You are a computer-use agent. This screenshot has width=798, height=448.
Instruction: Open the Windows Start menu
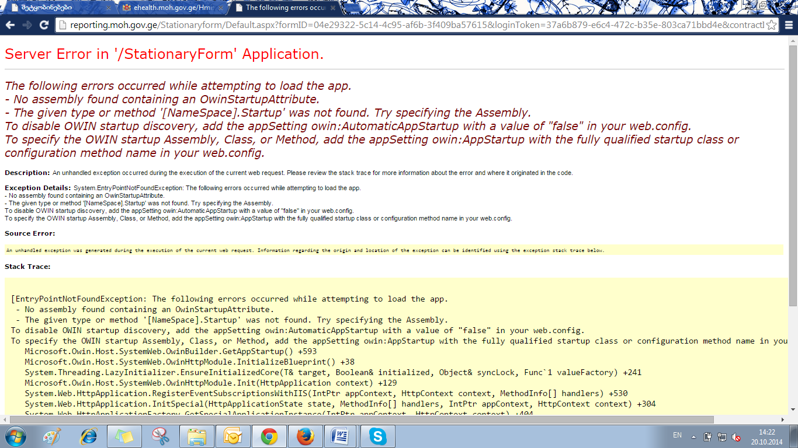point(16,436)
